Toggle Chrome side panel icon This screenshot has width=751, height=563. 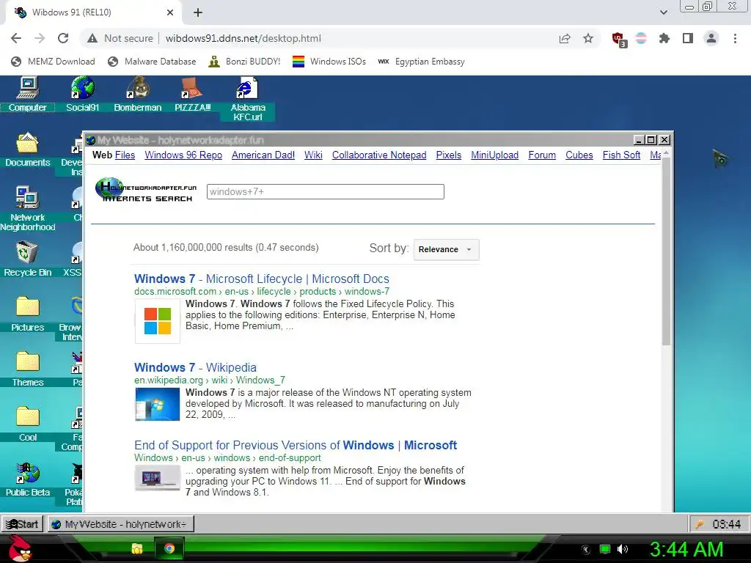click(688, 38)
